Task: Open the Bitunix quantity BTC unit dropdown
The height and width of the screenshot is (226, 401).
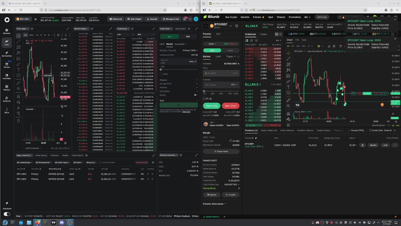Action: (x=234, y=85)
